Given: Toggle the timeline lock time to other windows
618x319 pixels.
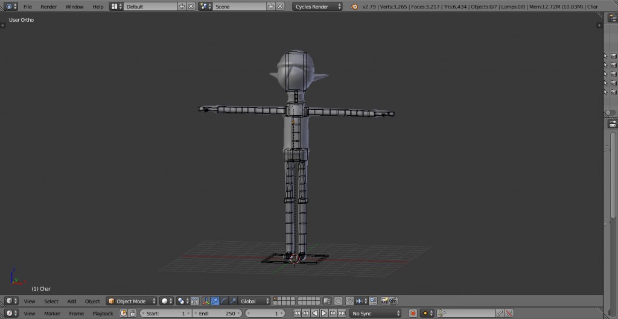Looking at the screenshot, I should [132, 314].
